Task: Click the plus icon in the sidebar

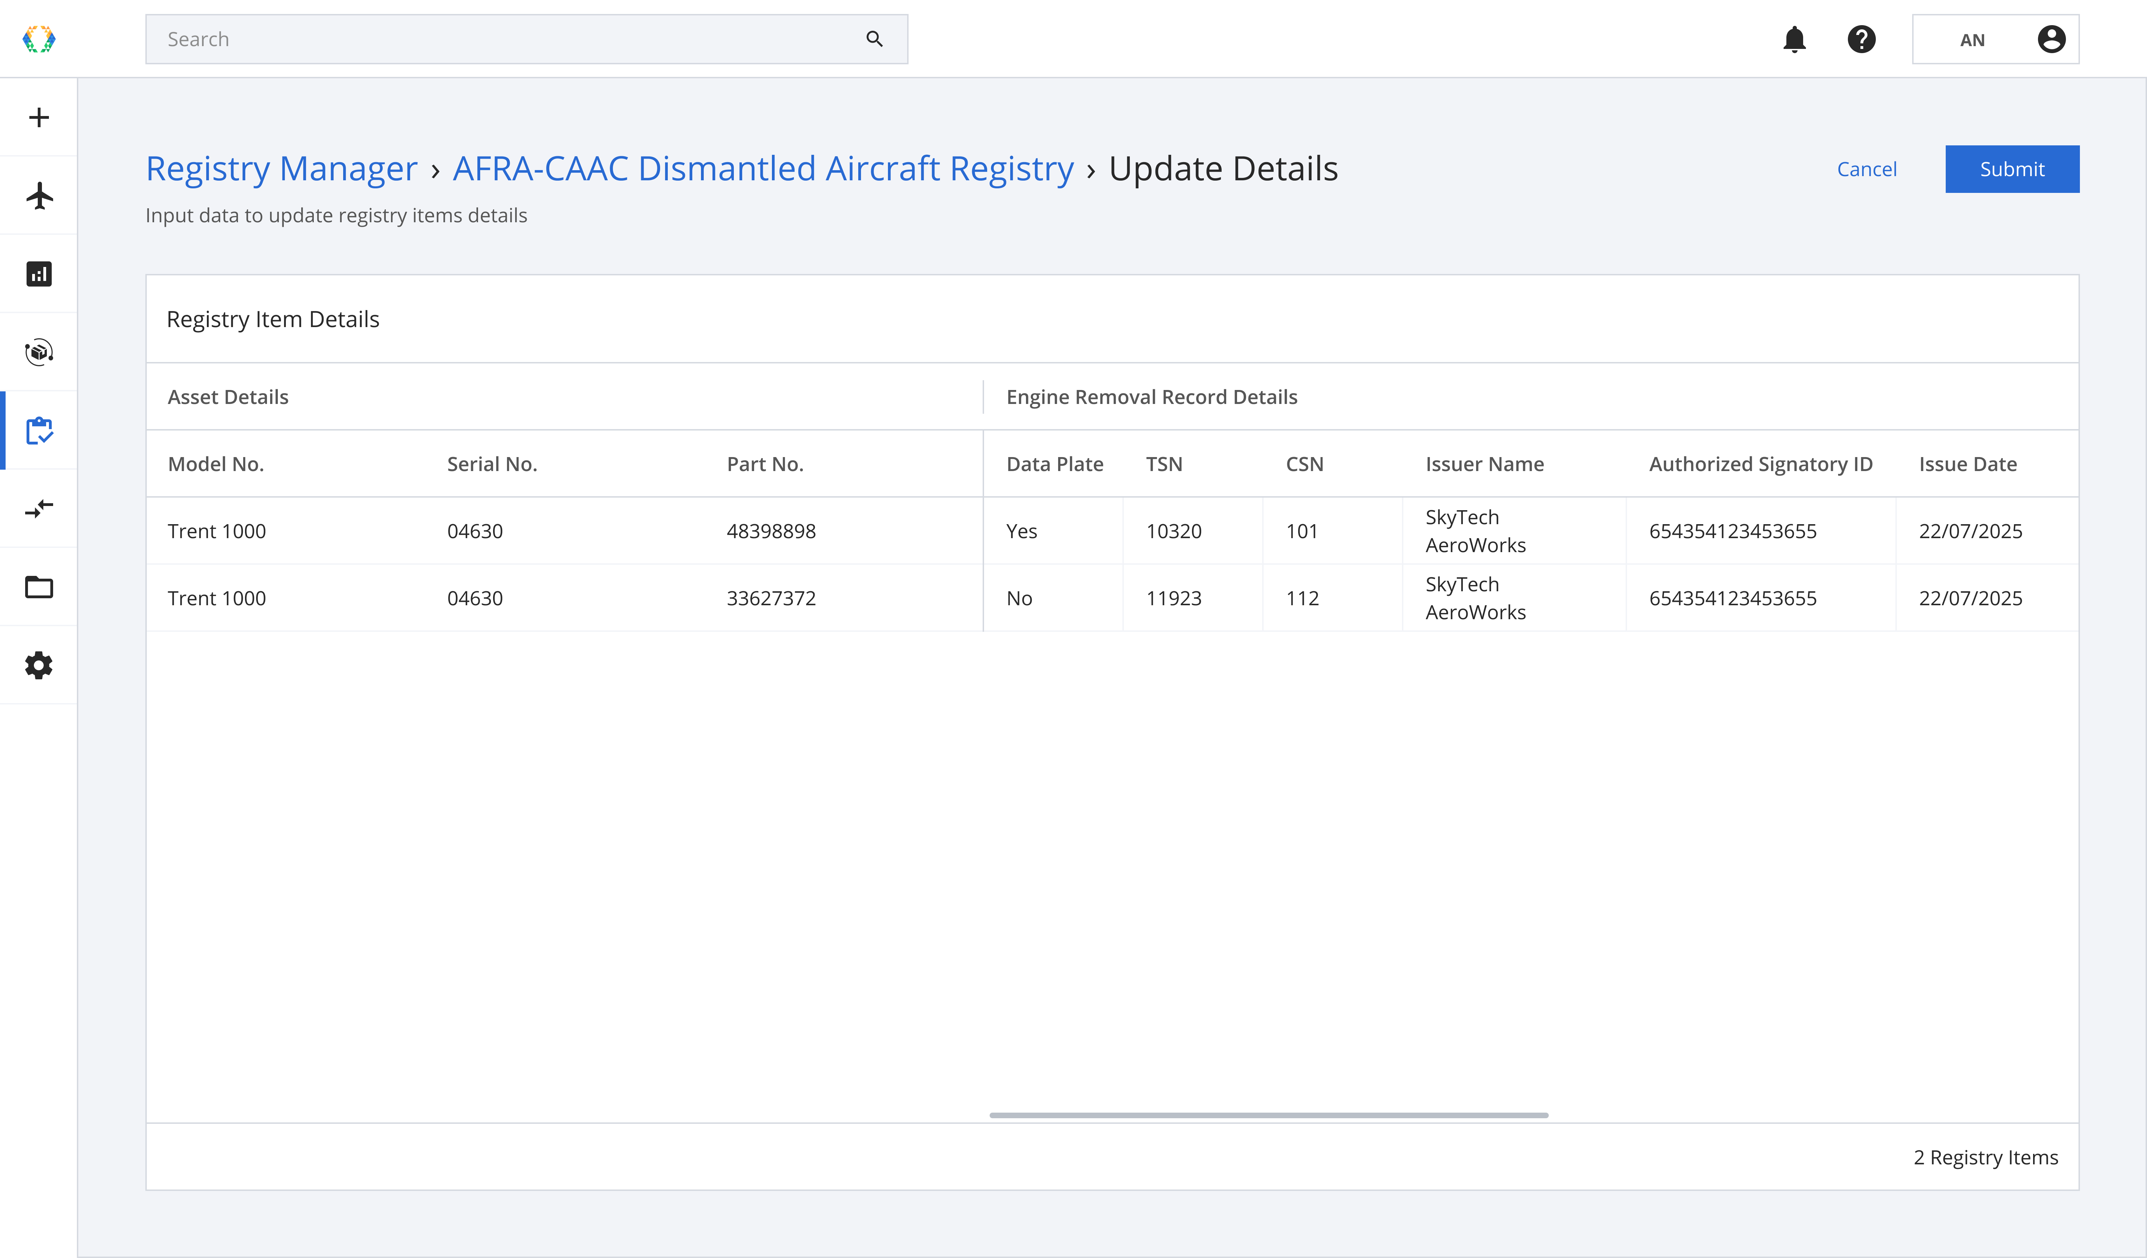Action: coord(38,117)
